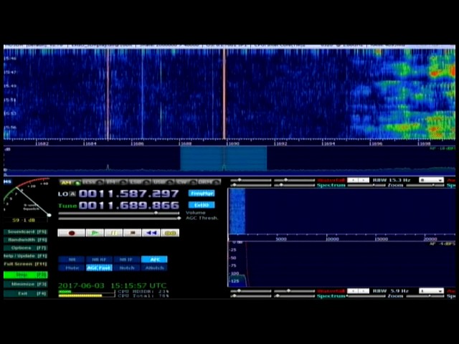Open the FreqMgr frequency manager
Viewport: 459px width, 344px height.
pyautogui.click(x=202, y=193)
